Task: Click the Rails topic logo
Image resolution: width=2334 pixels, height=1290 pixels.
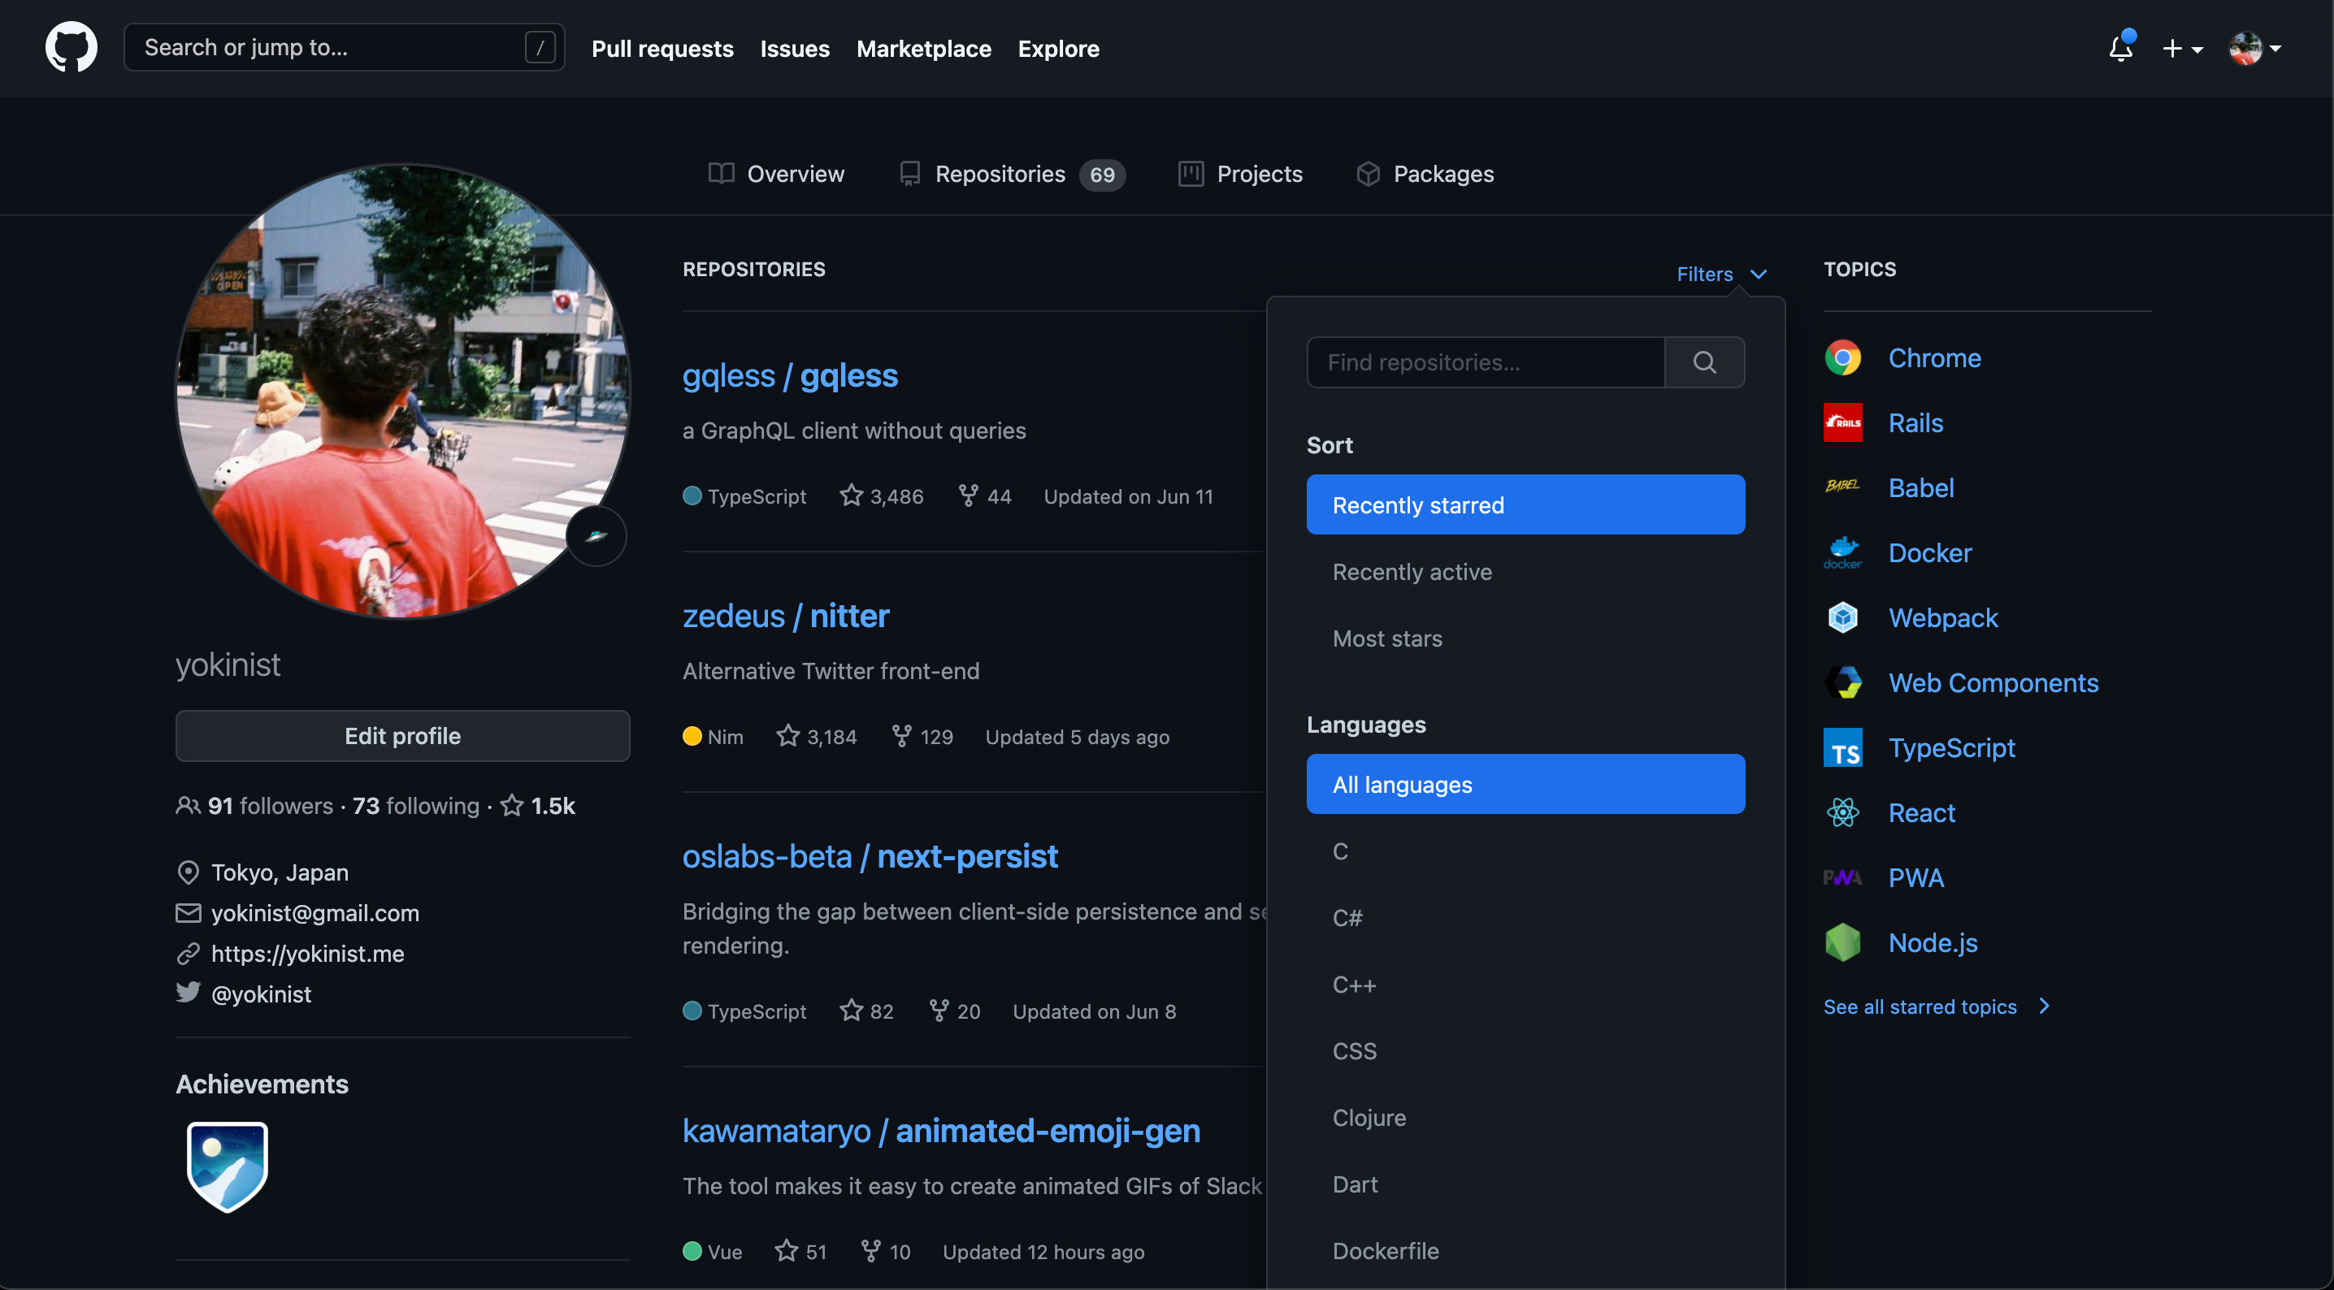Action: point(1843,423)
